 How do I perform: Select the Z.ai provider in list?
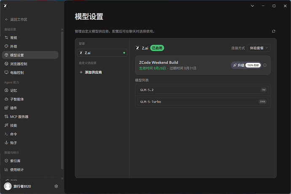click(102, 53)
